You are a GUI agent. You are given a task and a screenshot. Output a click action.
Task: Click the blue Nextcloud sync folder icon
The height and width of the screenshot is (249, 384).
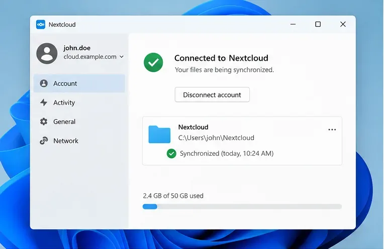tap(159, 134)
